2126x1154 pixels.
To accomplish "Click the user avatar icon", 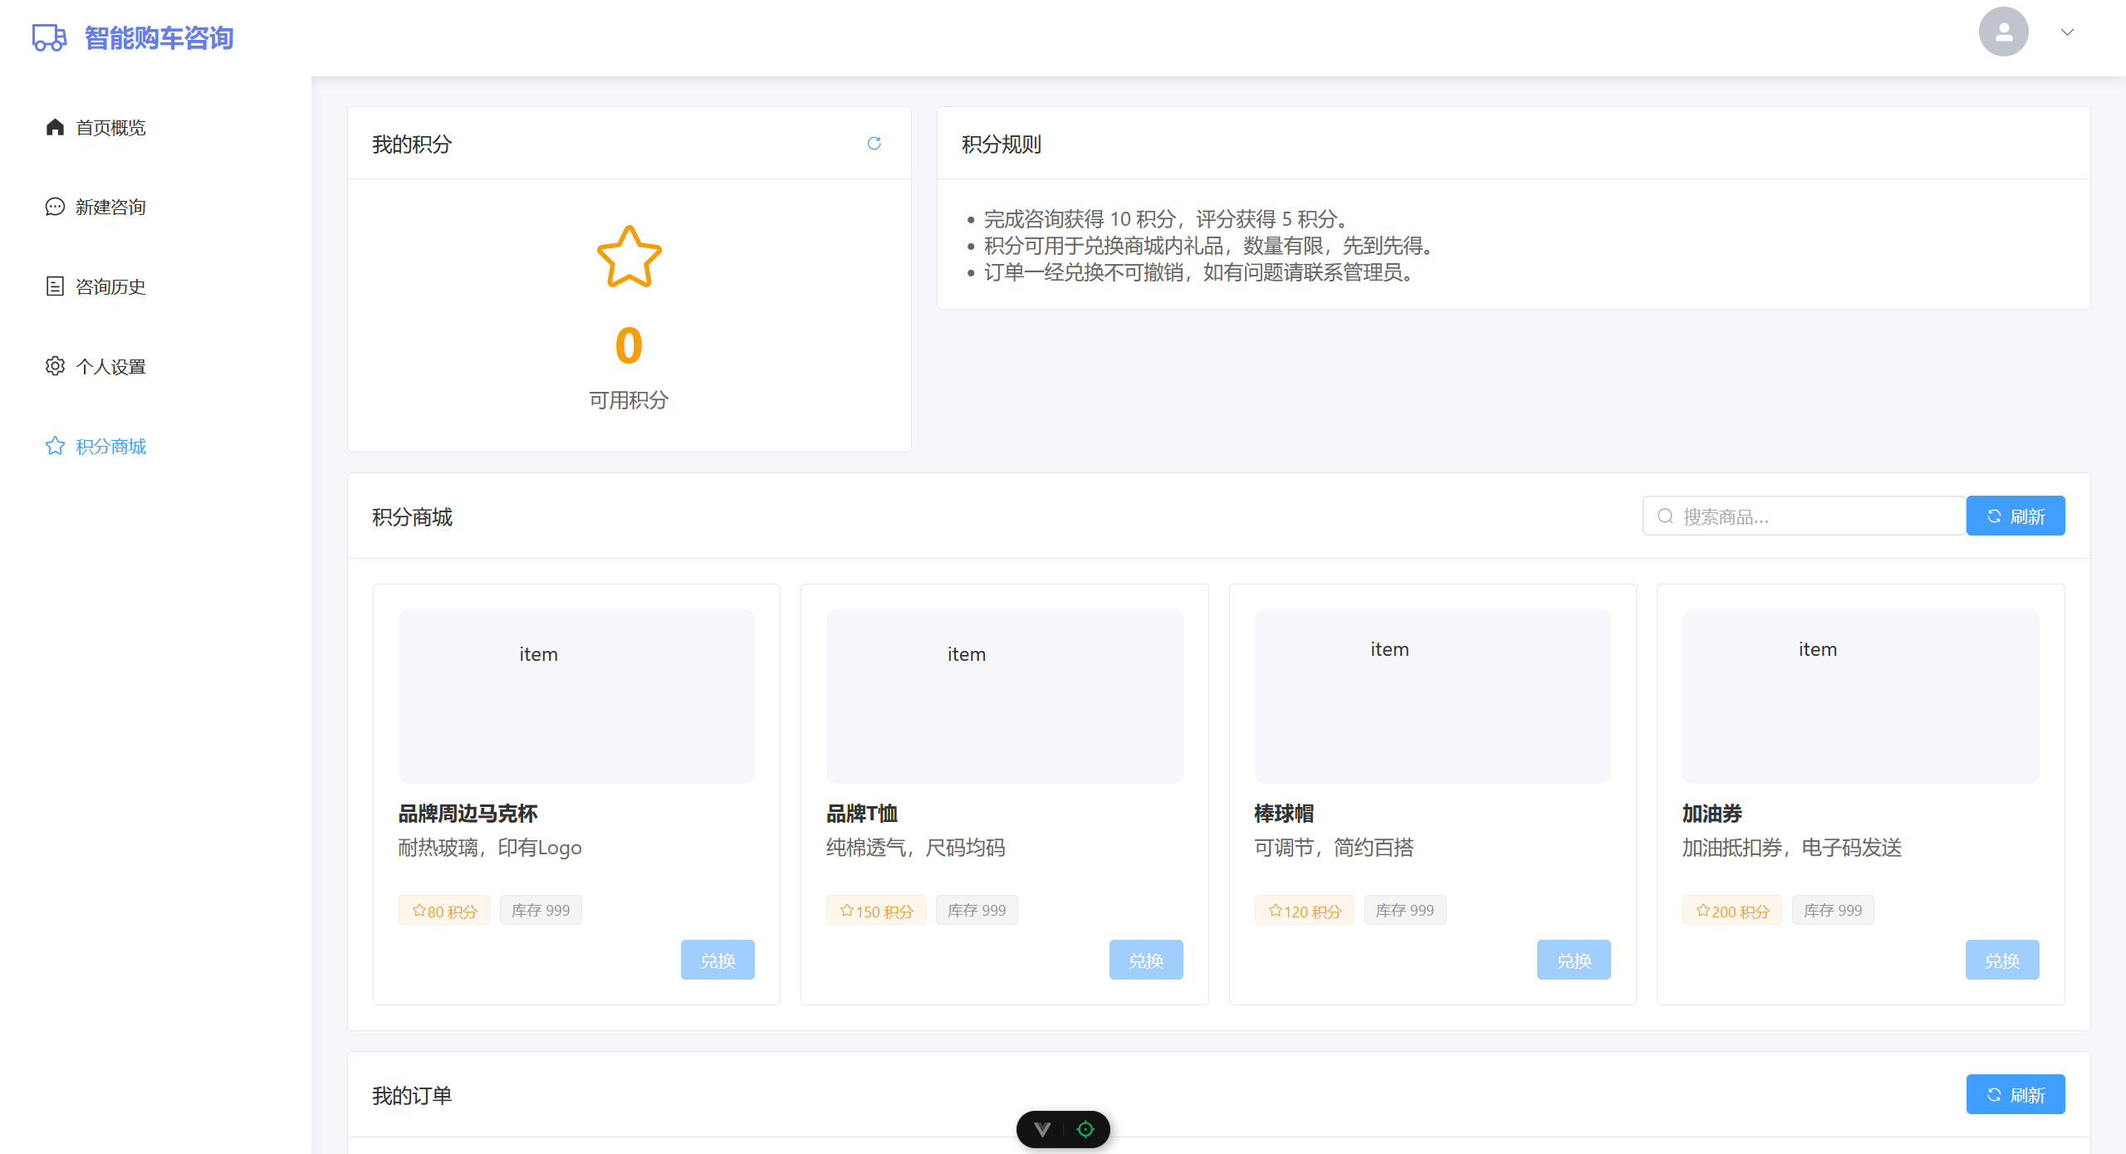I will click(x=2003, y=32).
